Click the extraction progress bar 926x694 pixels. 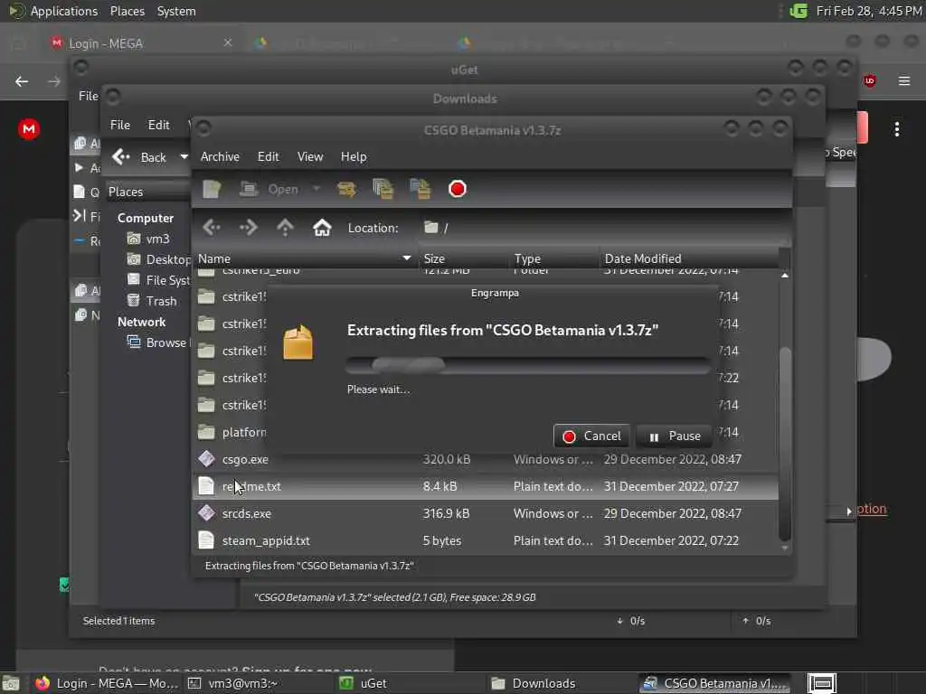tap(528, 365)
